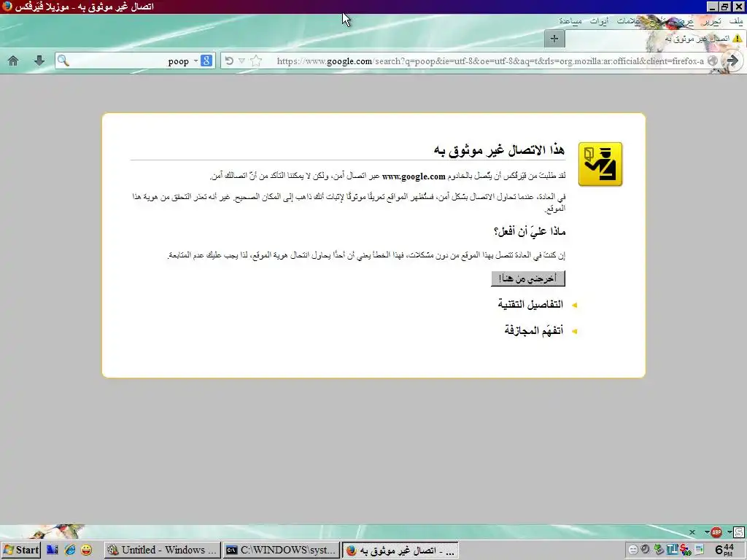Viewport: 747px width, 560px height.
Task: Click the S add-on icon in status bar
Action: pyautogui.click(x=739, y=532)
